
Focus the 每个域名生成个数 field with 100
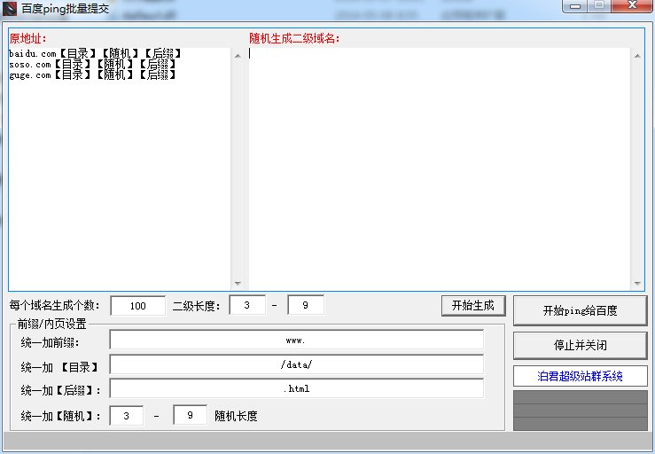tap(138, 306)
